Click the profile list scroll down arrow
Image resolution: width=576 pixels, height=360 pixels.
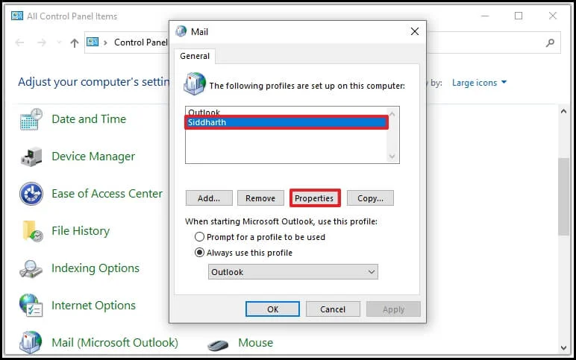point(392,157)
